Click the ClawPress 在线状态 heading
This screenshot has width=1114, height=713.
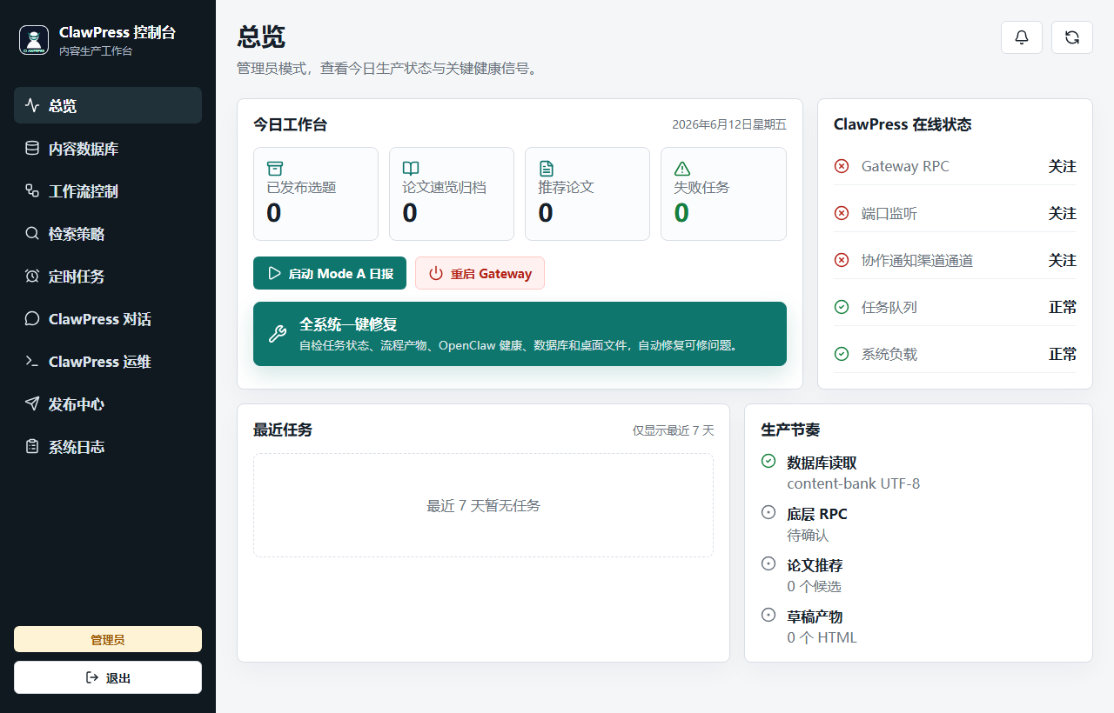click(903, 124)
